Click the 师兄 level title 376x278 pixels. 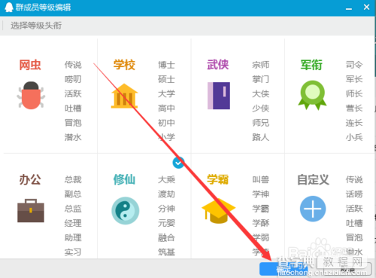[x=261, y=123]
